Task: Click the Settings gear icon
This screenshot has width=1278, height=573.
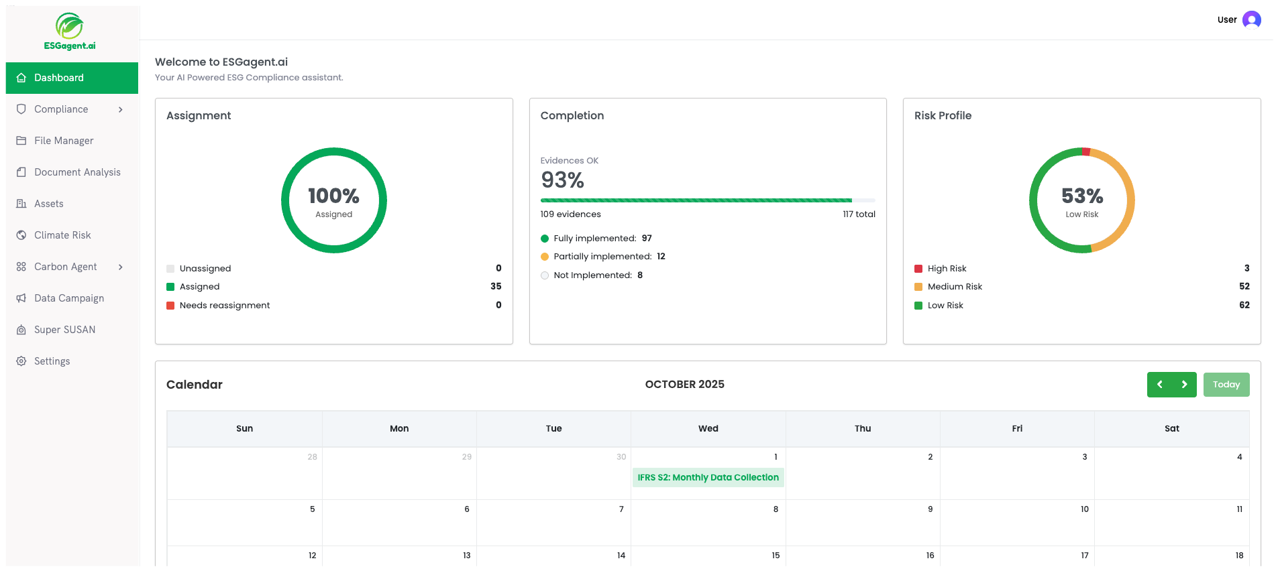Action: click(x=21, y=361)
